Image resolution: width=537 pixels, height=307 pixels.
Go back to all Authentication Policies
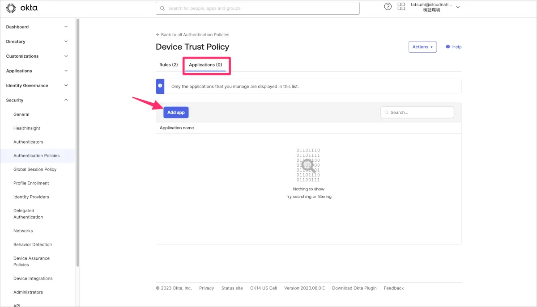(192, 34)
